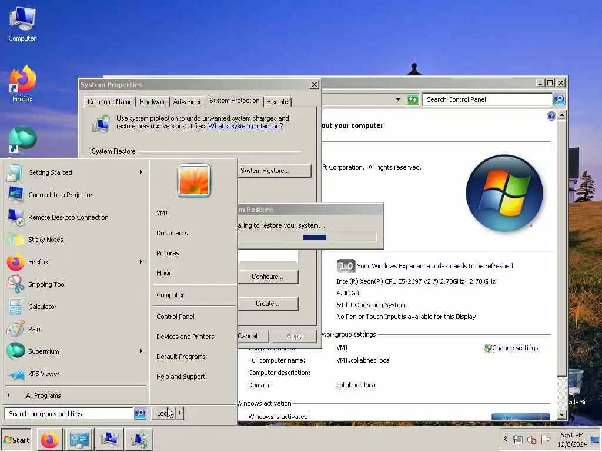
Task: Open shutdown options arrow next to Lock
Action: click(x=180, y=413)
